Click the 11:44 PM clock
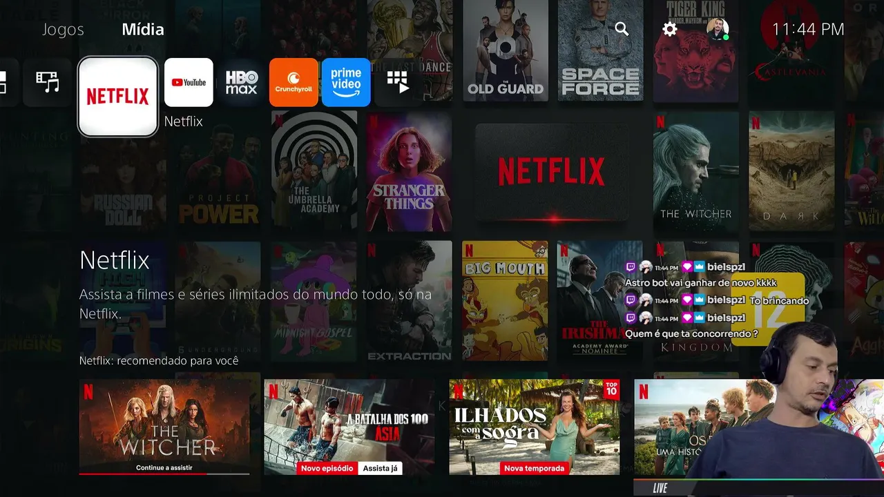 click(x=808, y=29)
